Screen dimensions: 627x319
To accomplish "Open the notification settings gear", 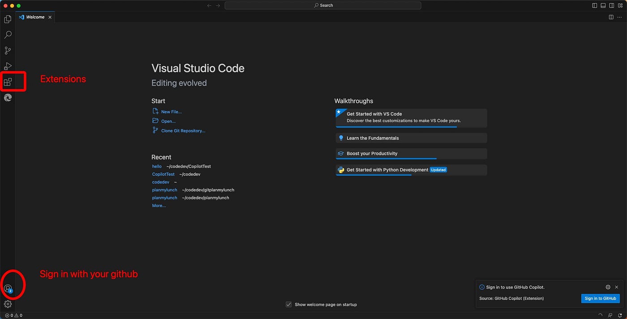I will 608,287.
